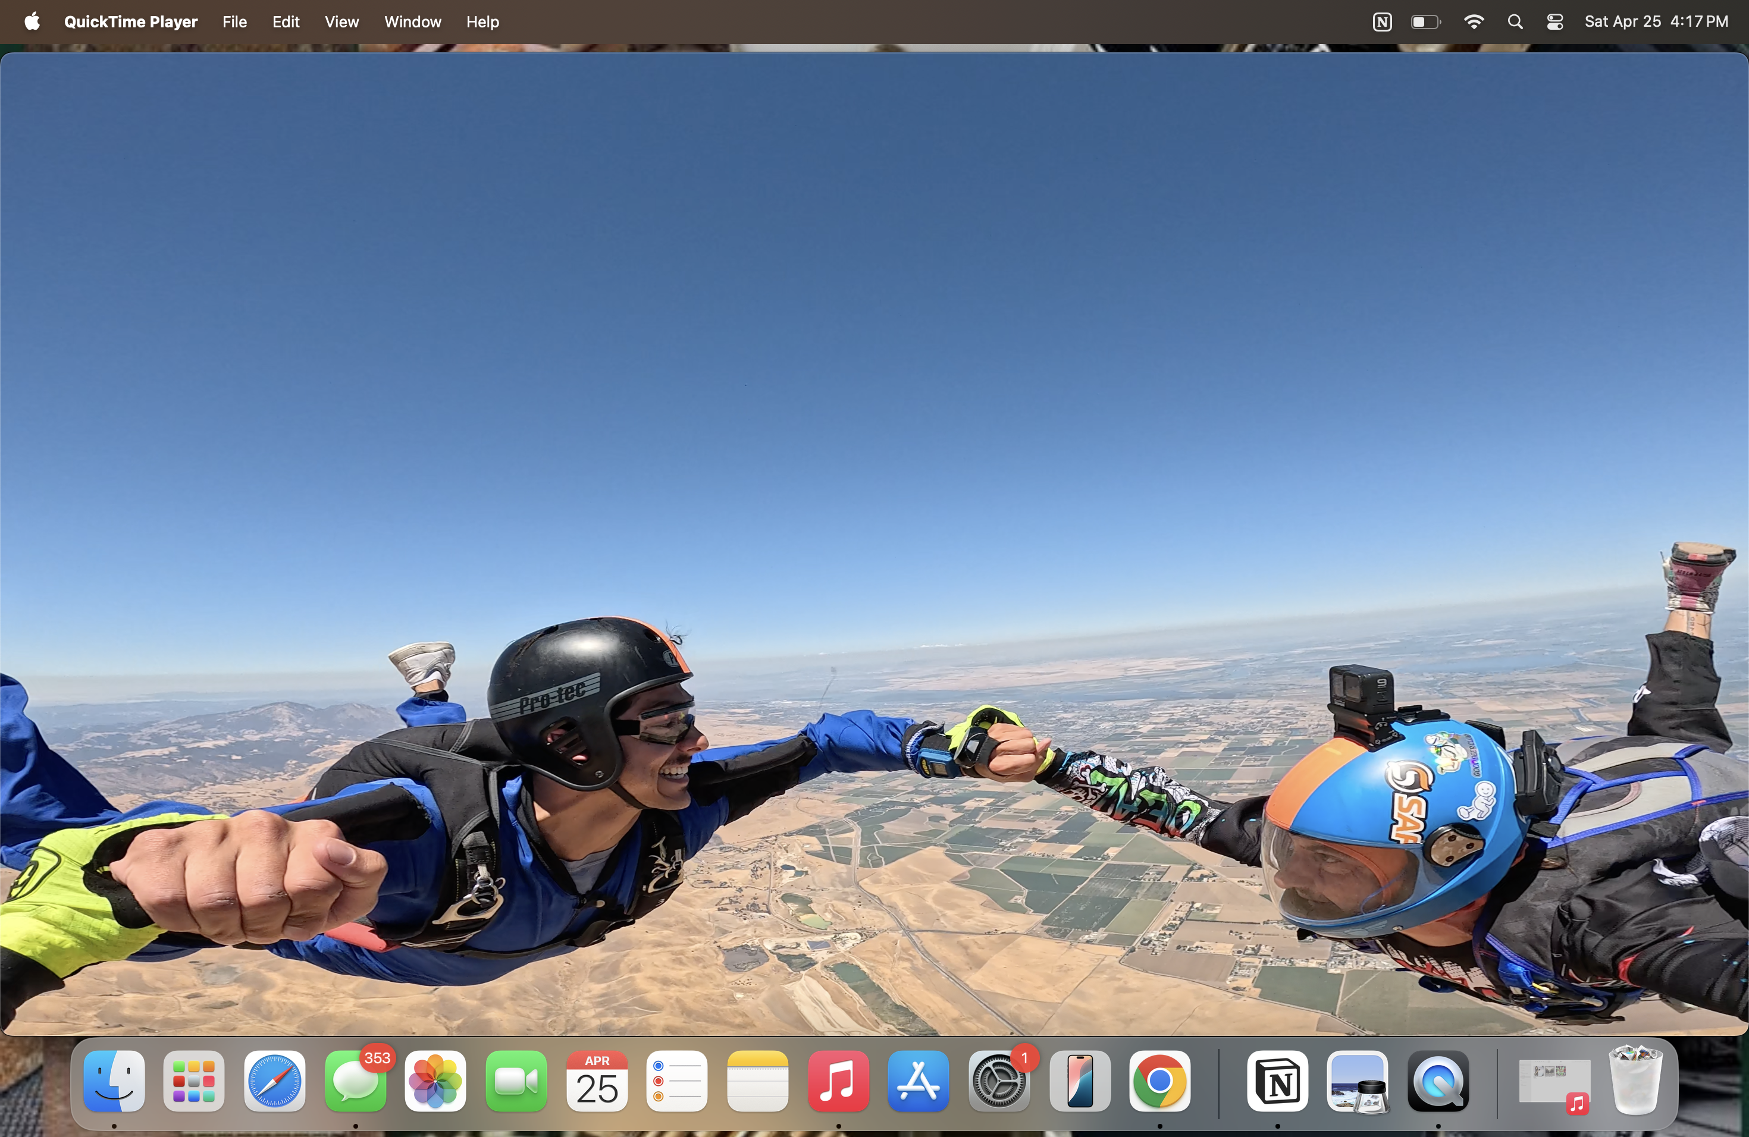Open System Settings with update badge

tap(999, 1081)
